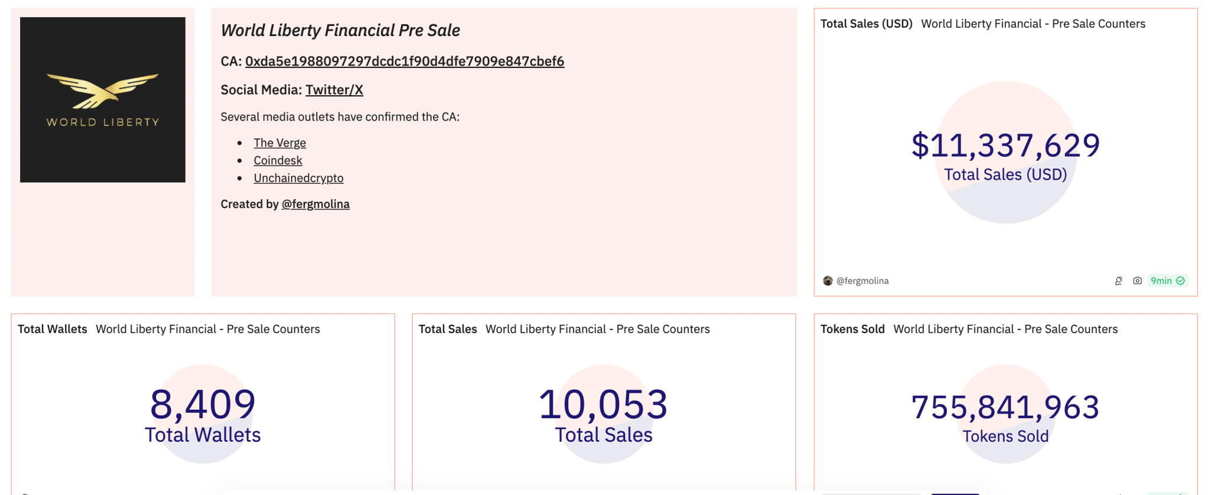The height and width of the screenshot is (495, 1211).
Task: Open the Unchainedcrypto article link
Action: tap(299, 179)
